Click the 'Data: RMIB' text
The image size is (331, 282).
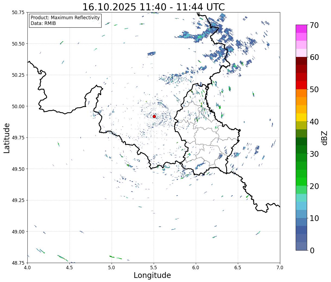[43, 23]
